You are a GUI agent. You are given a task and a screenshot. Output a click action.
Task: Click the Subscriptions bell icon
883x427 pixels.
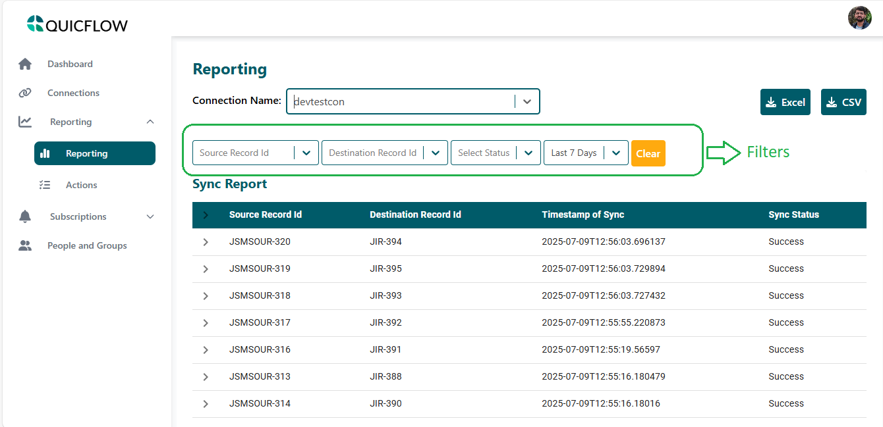click(x=25, y=216)
